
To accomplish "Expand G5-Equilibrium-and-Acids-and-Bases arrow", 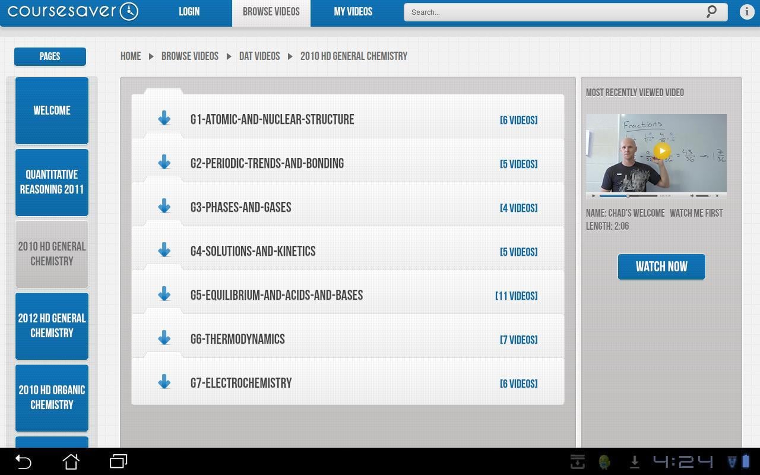I will click(x=164, y=294).
